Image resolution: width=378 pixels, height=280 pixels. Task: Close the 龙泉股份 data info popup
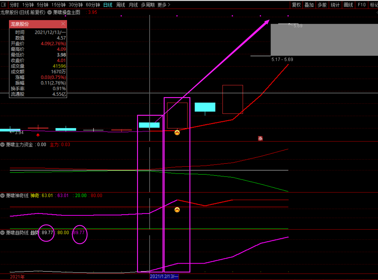click(x=63, y=24)
